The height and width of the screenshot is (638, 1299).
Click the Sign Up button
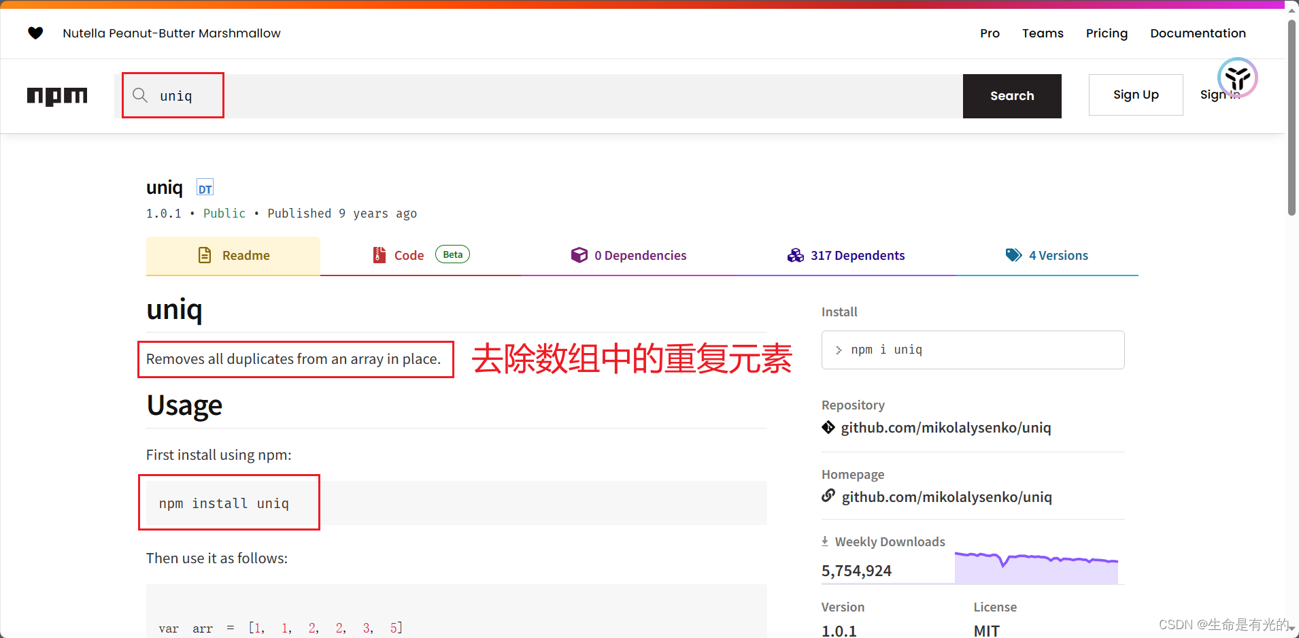(x=1136, y=95)
